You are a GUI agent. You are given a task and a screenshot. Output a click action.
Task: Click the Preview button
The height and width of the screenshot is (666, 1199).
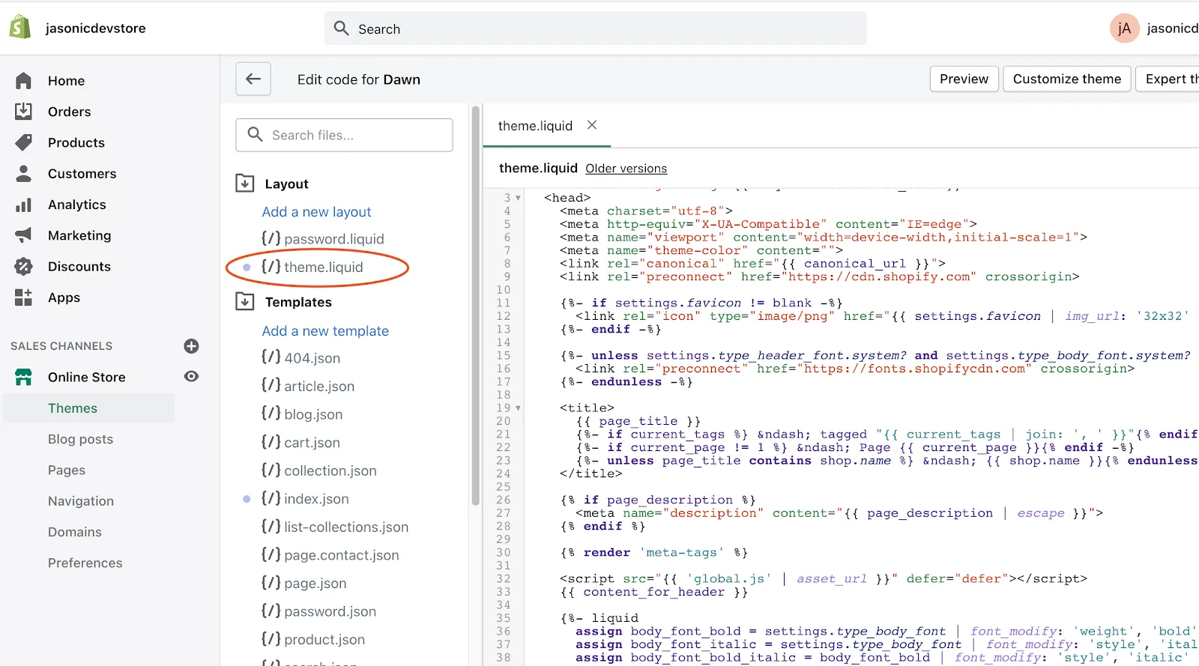click(x=964, y=79)
